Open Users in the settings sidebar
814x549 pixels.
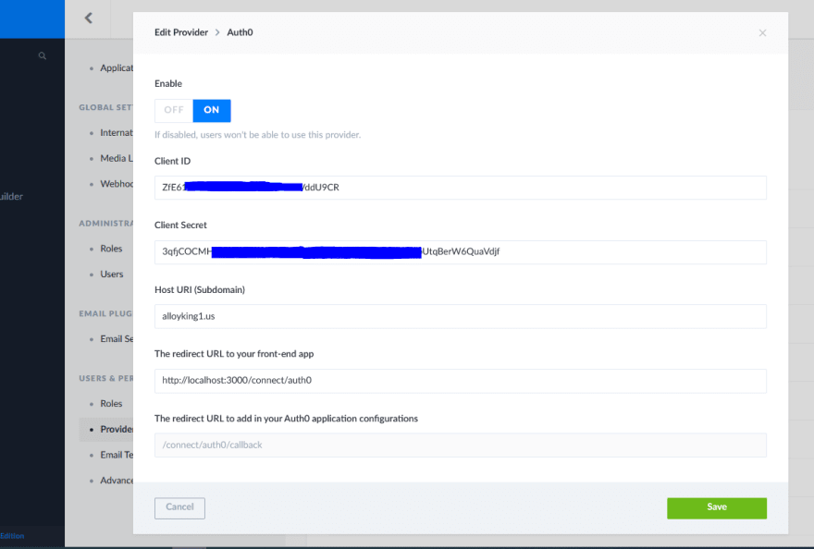tap(112, 274)
